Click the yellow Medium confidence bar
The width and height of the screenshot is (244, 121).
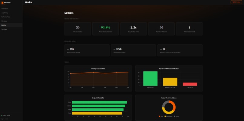tap(170, 82)
